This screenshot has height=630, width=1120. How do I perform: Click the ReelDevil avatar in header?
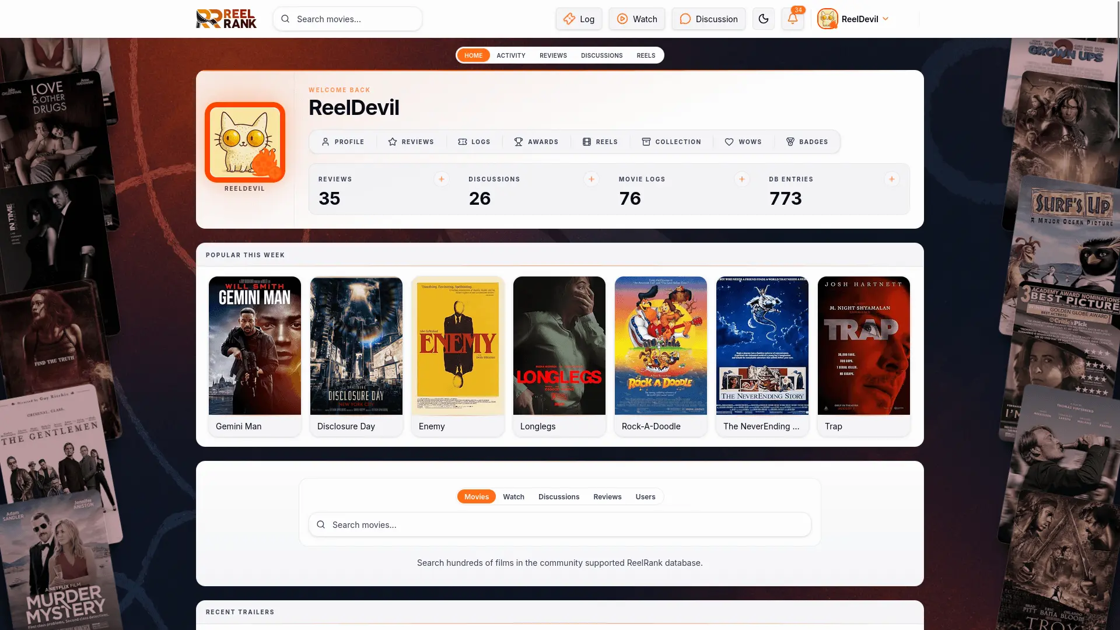click(827, 19)
